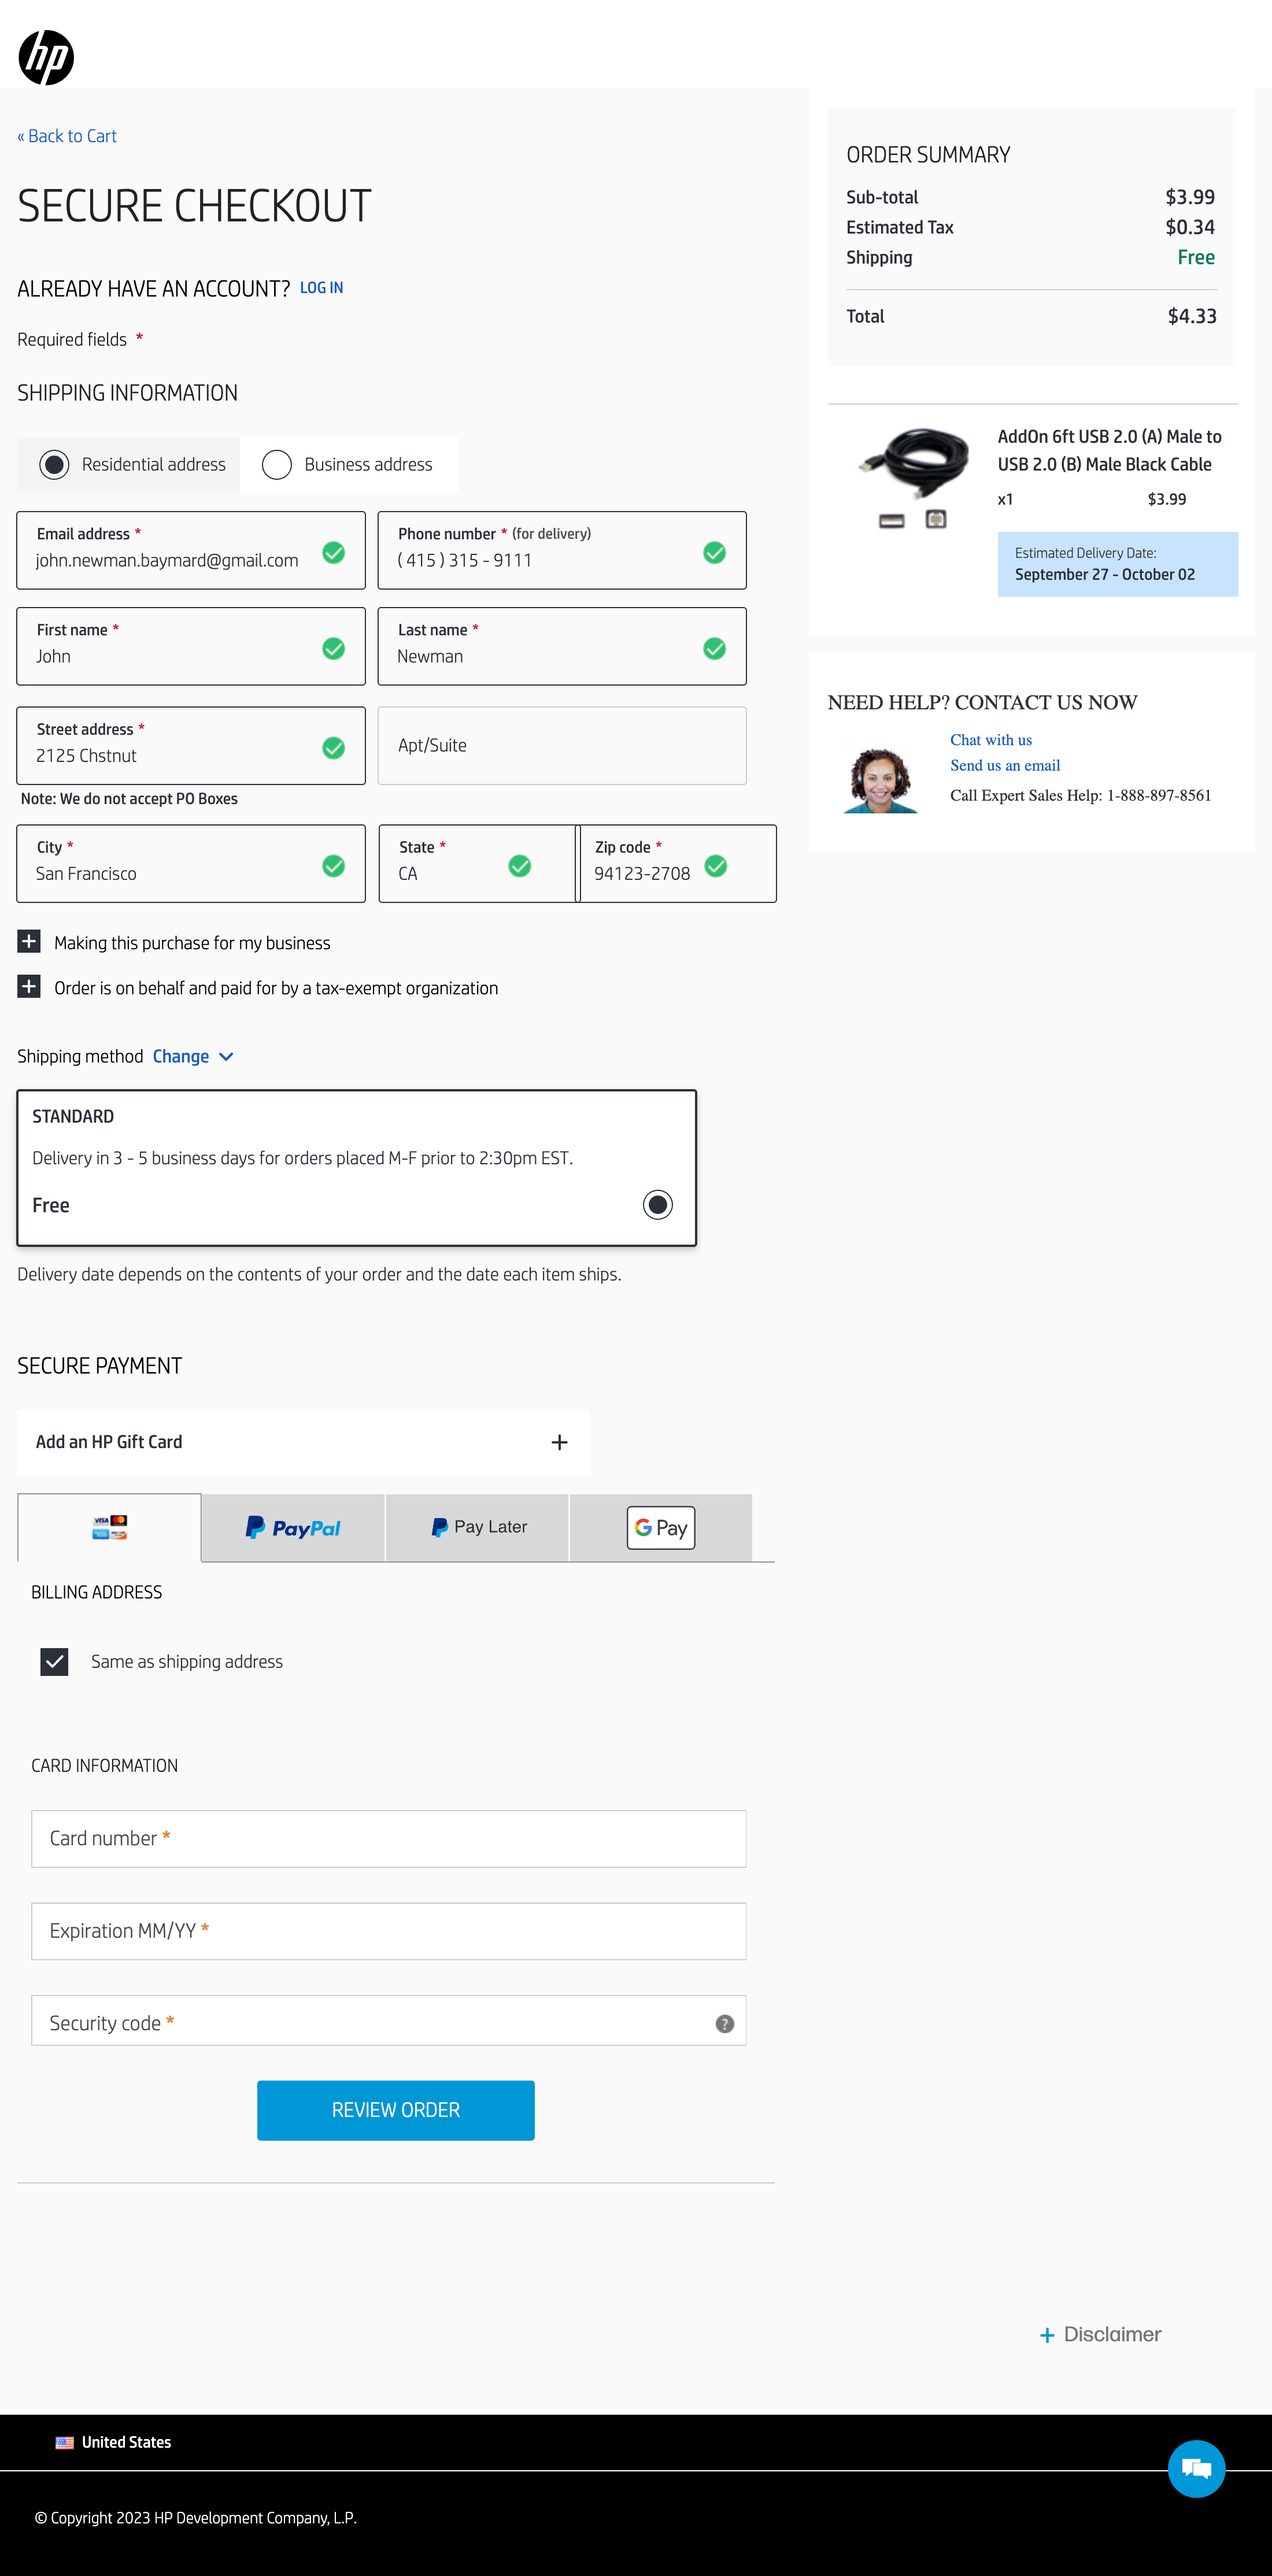Open the live chat bubble icon
1272x2576 pixels.
pos(1196,2468)
